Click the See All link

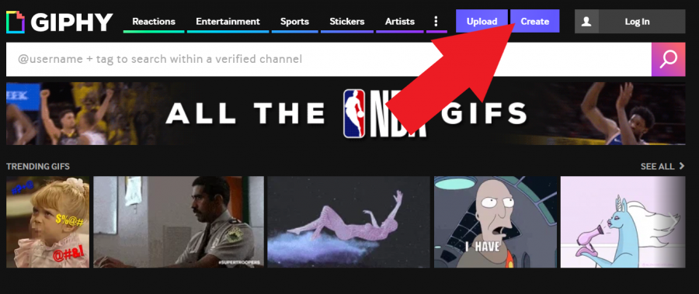pyautogui.click(x=662, y=166)
